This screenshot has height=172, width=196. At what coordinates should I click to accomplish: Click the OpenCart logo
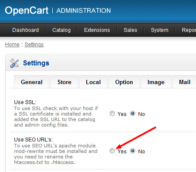27,11
